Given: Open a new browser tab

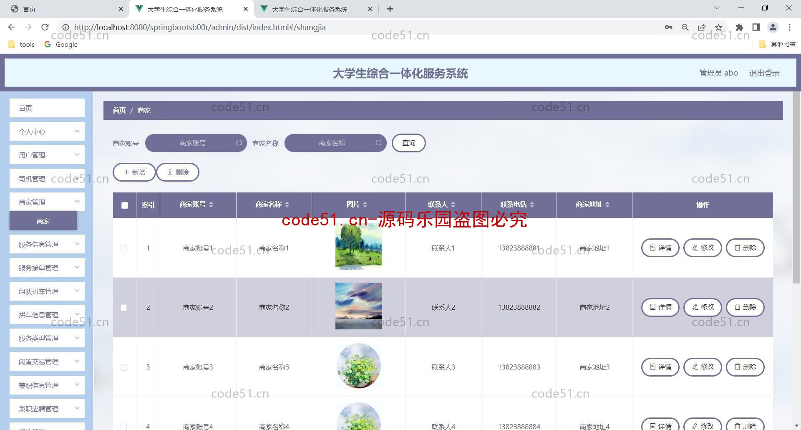Looking at the screenshot, I should (x=390, y=9).
